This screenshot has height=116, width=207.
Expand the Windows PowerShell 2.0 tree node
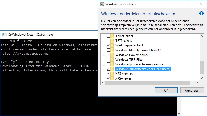104,55
